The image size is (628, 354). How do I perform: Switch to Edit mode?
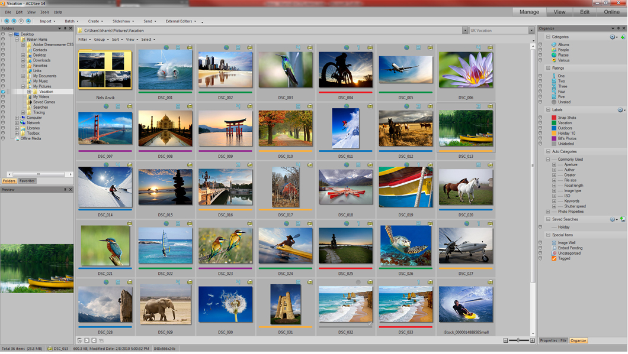point(584,12)
